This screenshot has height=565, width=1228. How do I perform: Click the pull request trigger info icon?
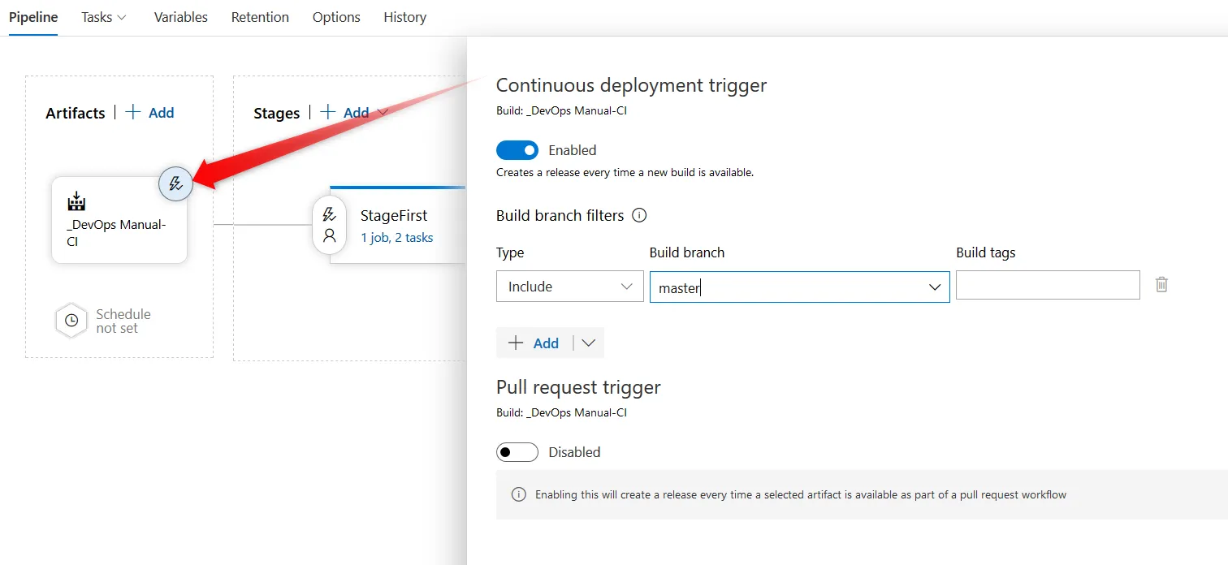point(518,494)
